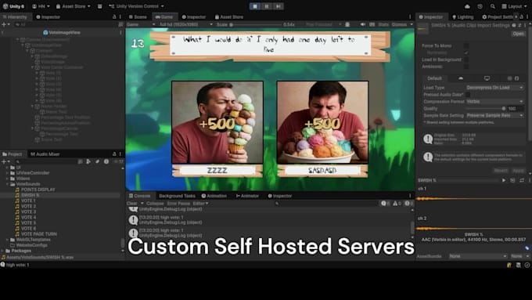Open the Load Type dropdown
532x300 pixels.
[x=494, y=87]
